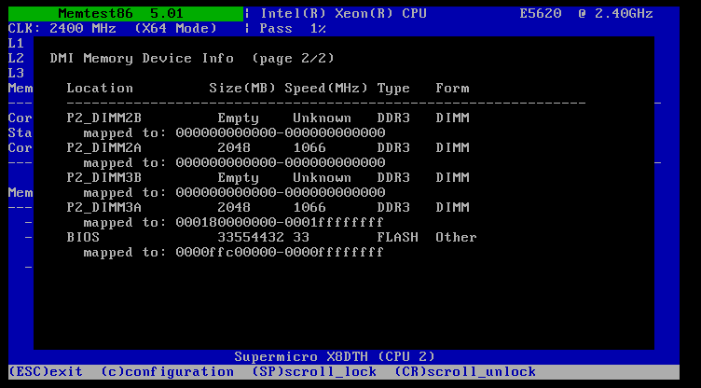Click the Empty size of P2_DIMM2B
This screenshot has width=701, height=388.
pos(239,118)
